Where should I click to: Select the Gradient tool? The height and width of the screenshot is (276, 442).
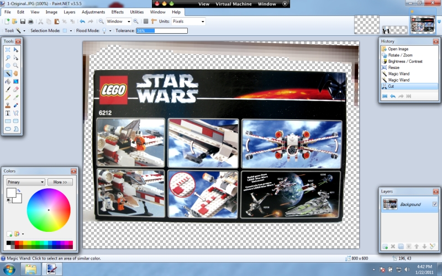point(16,81)
